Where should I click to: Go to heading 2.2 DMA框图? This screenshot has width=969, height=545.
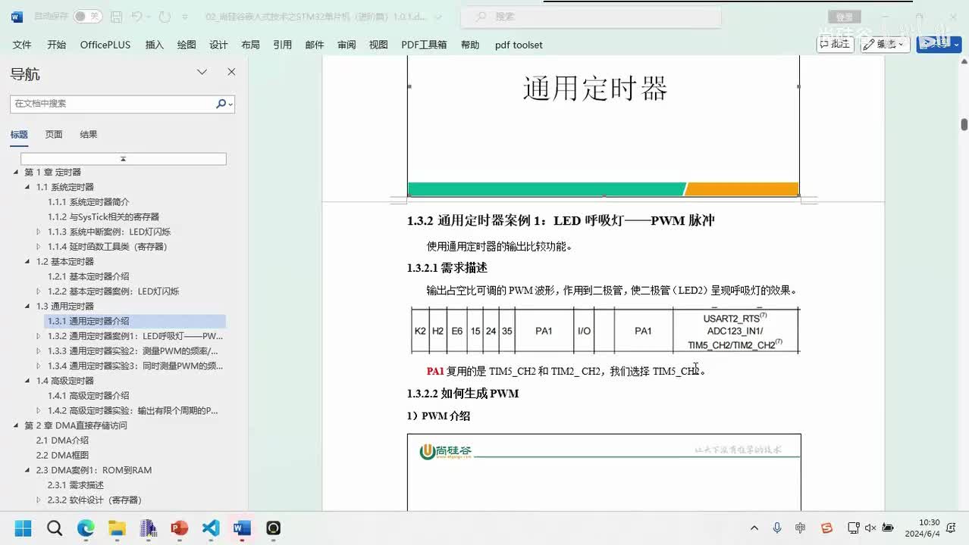(x=62, y=455)
